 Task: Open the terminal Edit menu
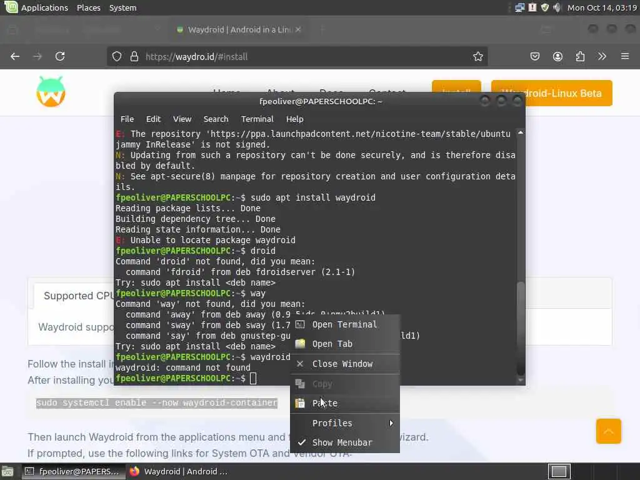click(153, 119)
